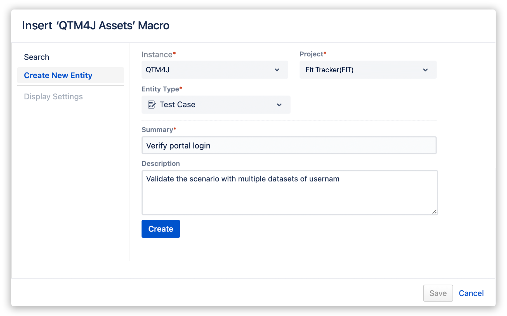
Task: Open the Entity Type dropdown
Action: (x=216, y=105)
